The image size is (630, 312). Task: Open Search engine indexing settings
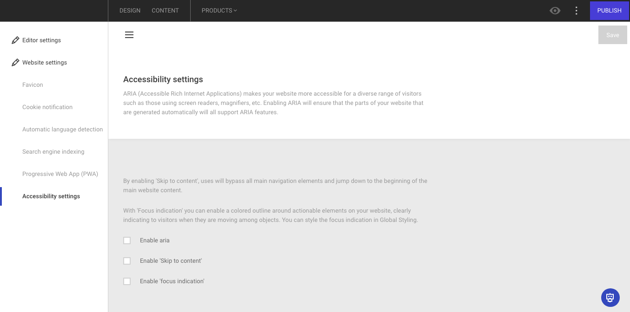(53, 151)
